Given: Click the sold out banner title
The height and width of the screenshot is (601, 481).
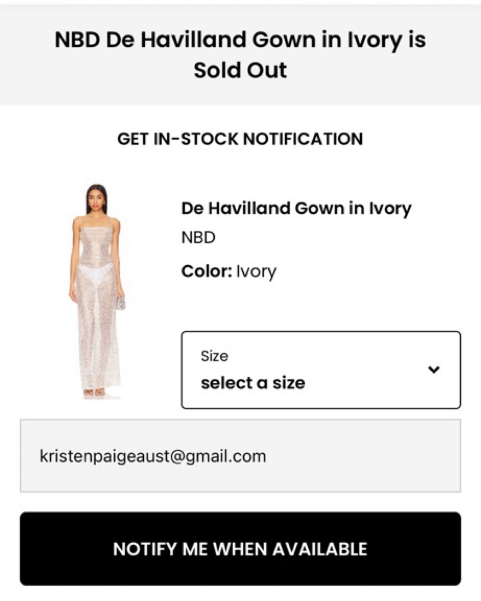Looking at the screenshot, I should [x=240, y=55].
